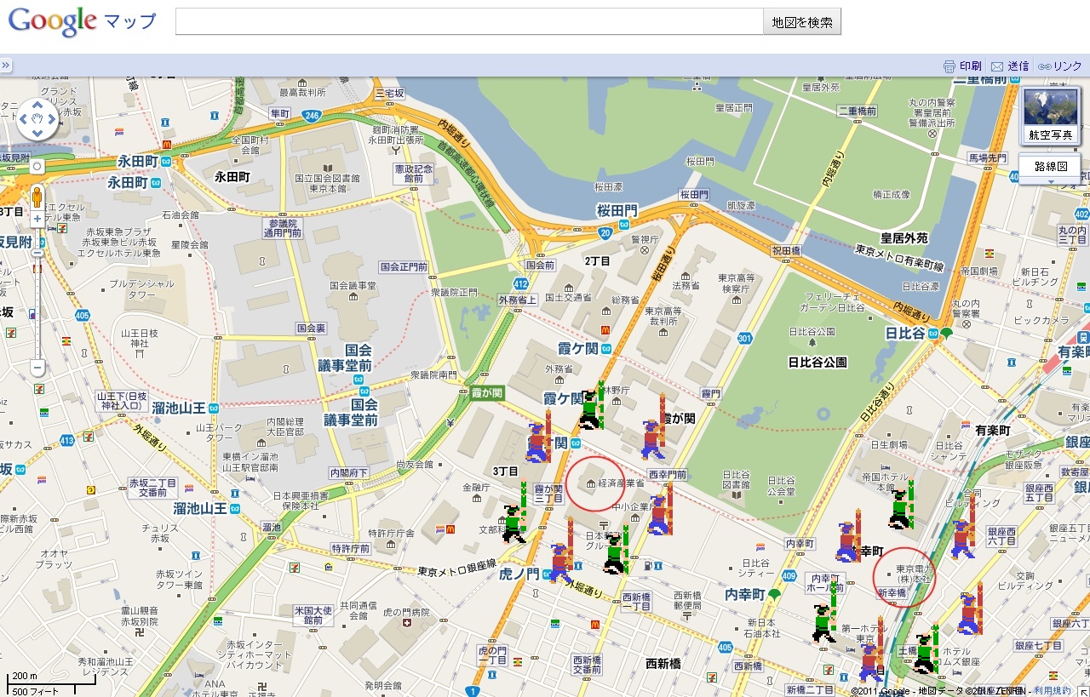Viewport: 1090px width, 697px height.
Task: Click the 米国大使館 label
Action: [x=312, y=616]
